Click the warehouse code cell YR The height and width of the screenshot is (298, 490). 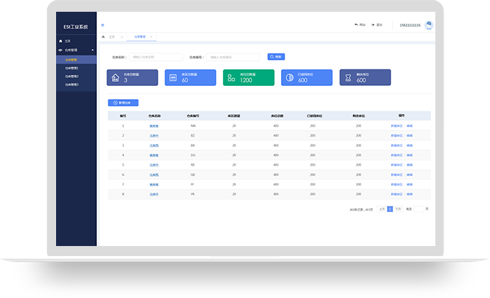193,194
